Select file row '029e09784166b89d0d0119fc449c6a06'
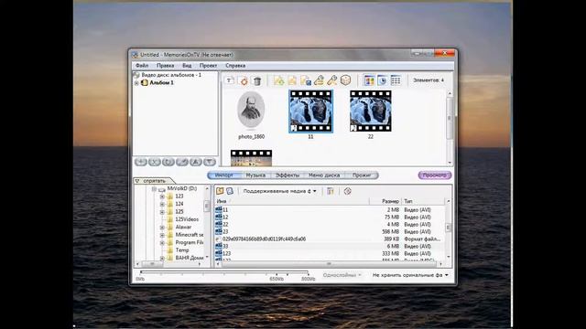Viewport: 586px width, 329px height. pos(330,239)
